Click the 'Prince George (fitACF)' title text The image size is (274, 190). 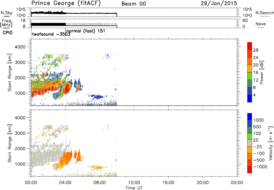point(66,3)
